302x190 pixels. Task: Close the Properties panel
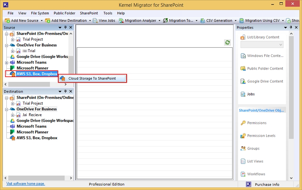point(296,28)
